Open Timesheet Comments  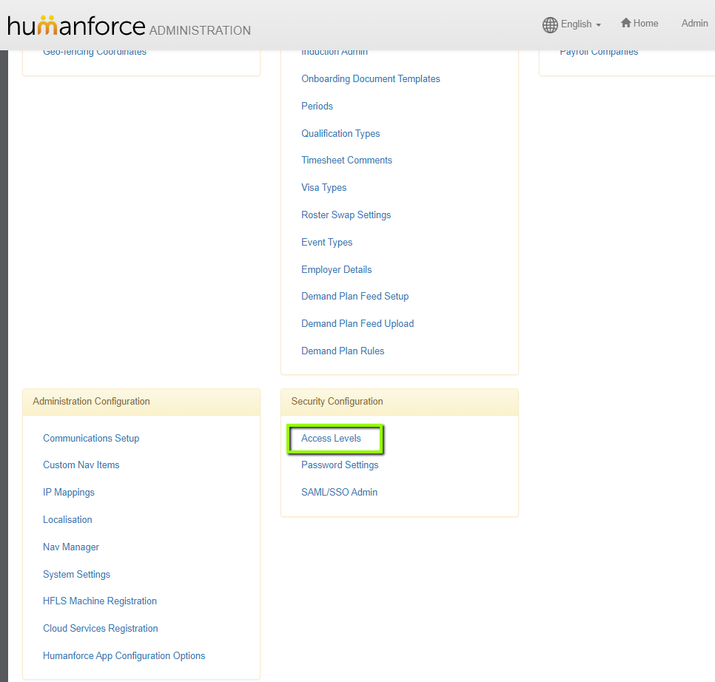click(346, 161)
